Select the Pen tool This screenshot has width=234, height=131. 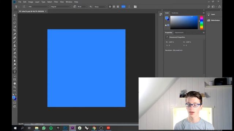tap(15, 68)
